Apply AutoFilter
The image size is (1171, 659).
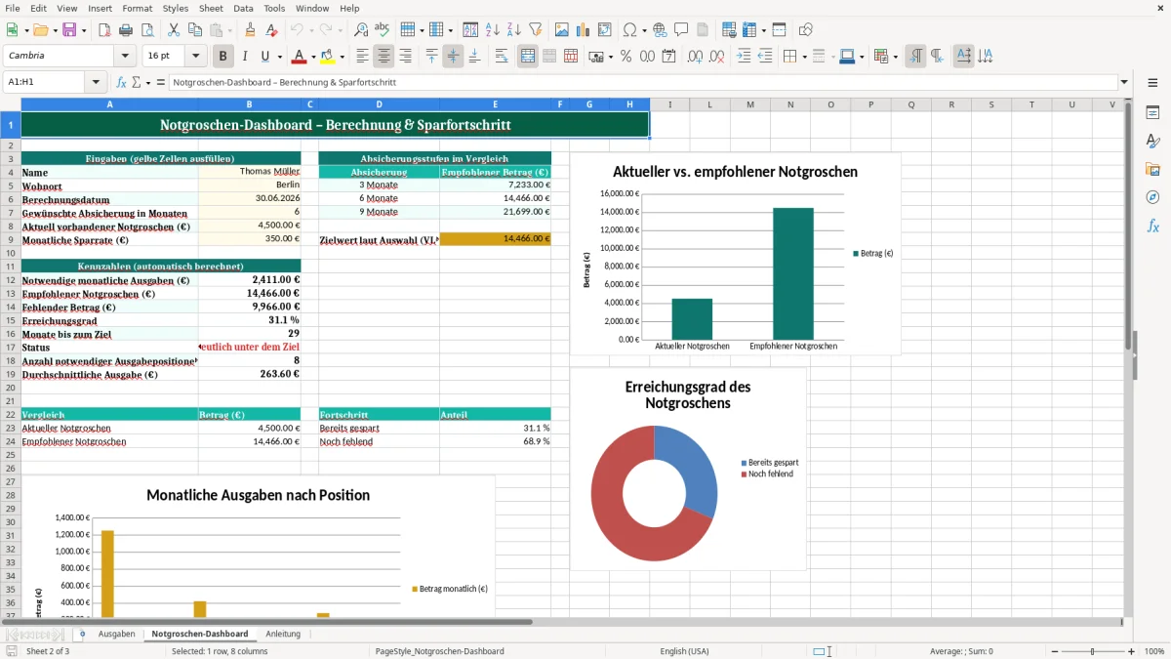[x=535, y=30]
